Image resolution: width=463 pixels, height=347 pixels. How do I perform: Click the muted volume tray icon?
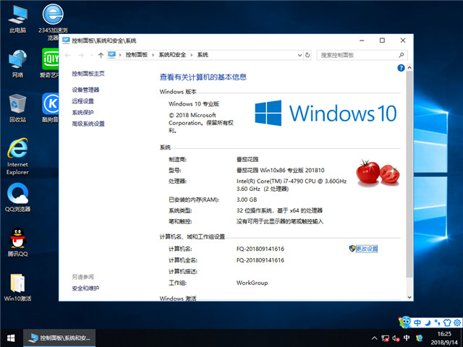(x=396, y=338)
